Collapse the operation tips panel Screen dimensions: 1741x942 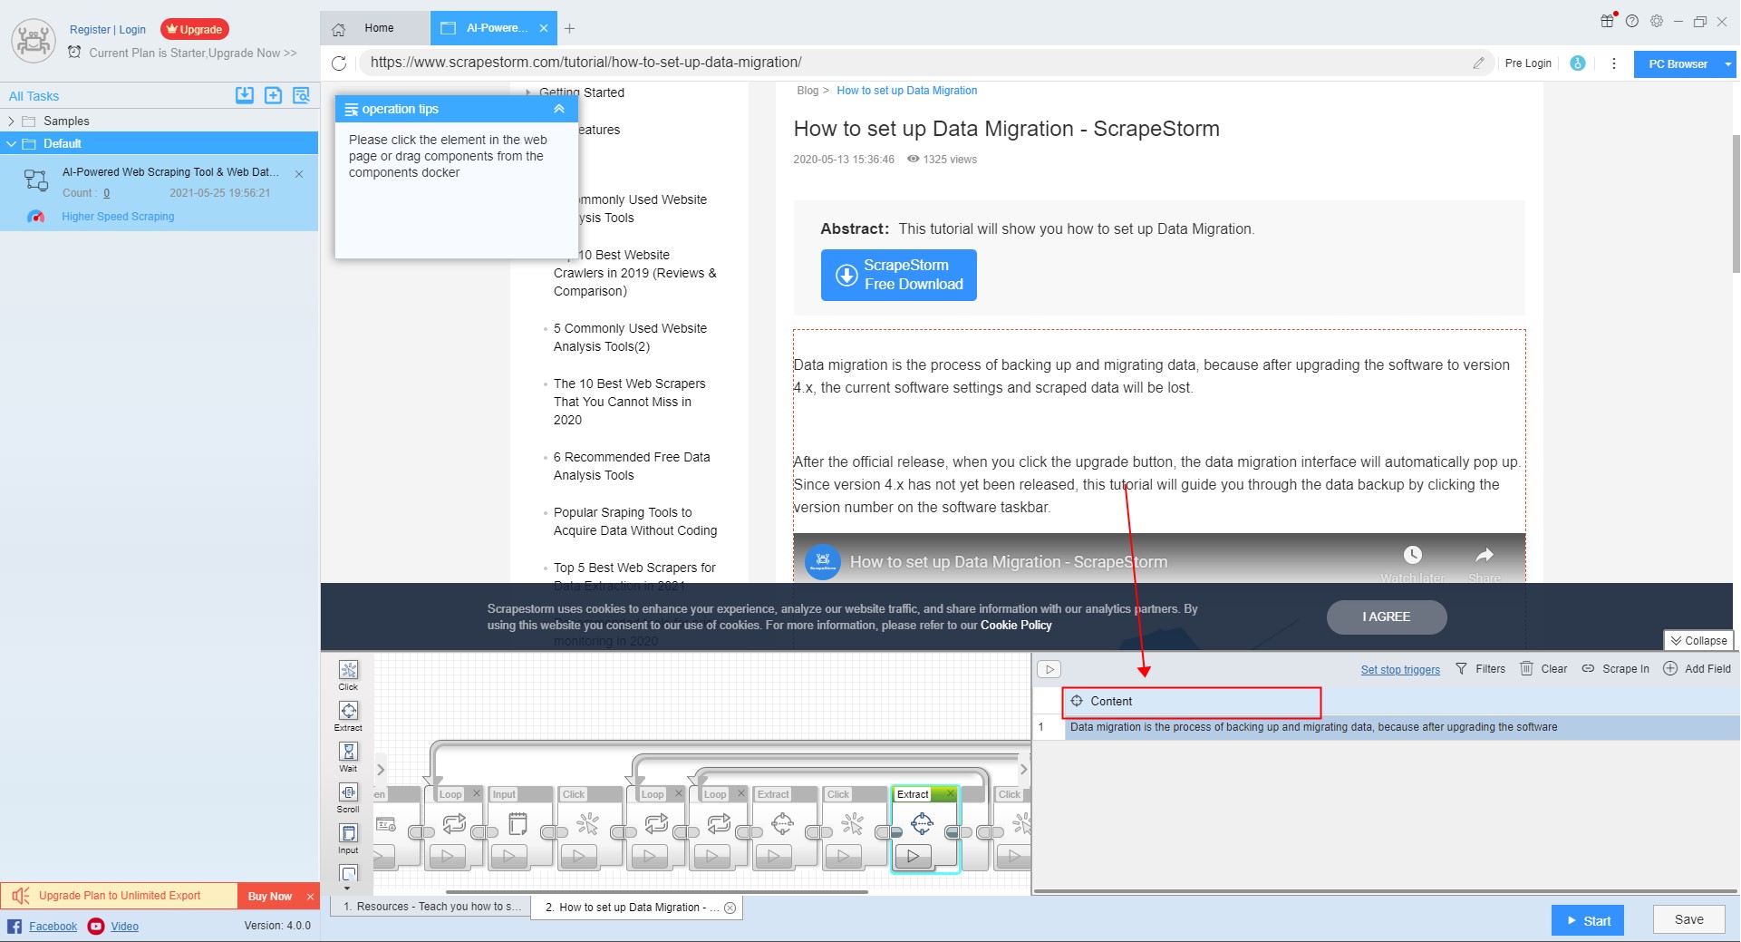559,109
